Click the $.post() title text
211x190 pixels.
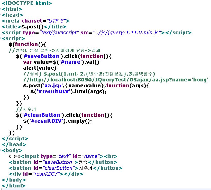tap(32, 27)
